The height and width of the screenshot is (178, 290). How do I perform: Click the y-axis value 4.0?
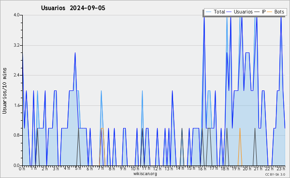click(x=17, y=15)
